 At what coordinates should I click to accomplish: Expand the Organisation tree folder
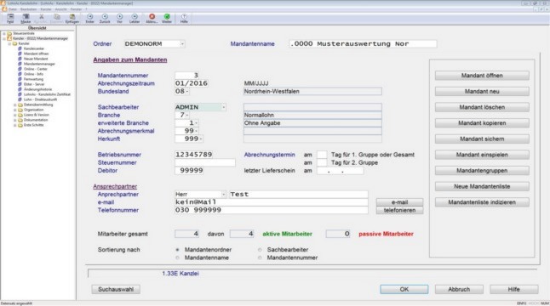point(15,110)
